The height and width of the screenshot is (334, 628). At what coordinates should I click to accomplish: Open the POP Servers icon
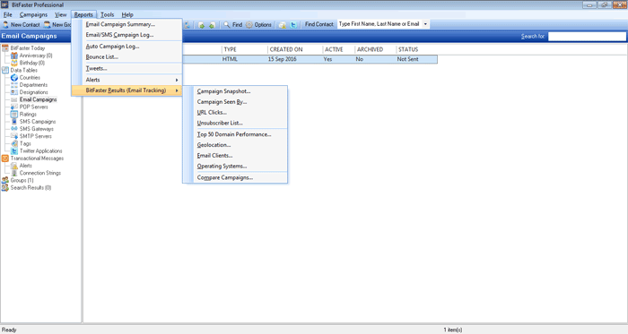click(14, 107)
